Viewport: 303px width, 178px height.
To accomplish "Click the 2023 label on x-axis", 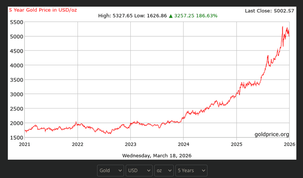I will click(130, 144).
